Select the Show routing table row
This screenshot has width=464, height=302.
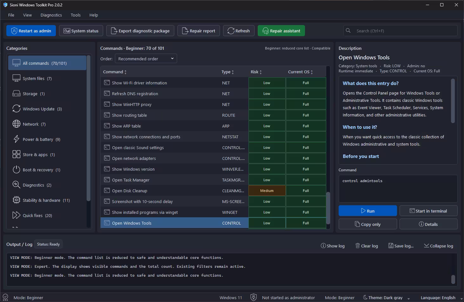point(213,115)
